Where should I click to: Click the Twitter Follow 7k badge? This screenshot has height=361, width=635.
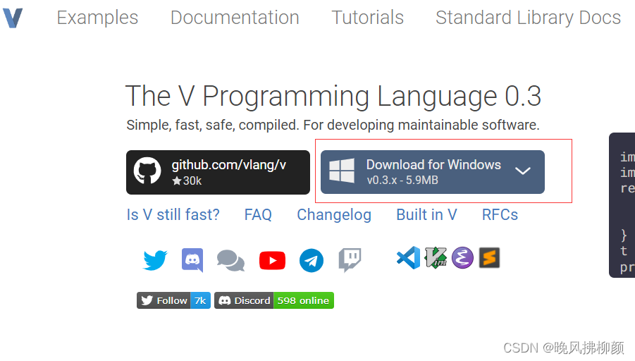click(174, 300)
